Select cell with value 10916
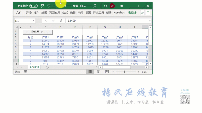This screenshot has width=202, height=113. pos(120,51)
